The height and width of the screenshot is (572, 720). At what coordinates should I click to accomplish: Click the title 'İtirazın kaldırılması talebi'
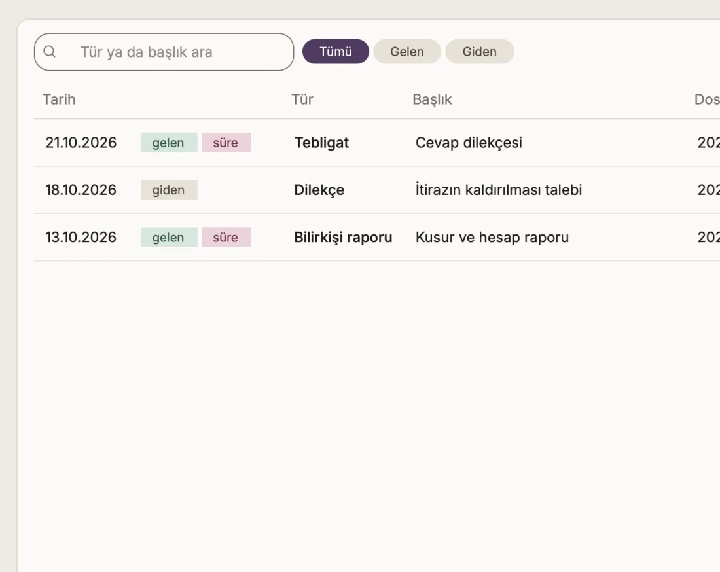click(x=499, y=190)
